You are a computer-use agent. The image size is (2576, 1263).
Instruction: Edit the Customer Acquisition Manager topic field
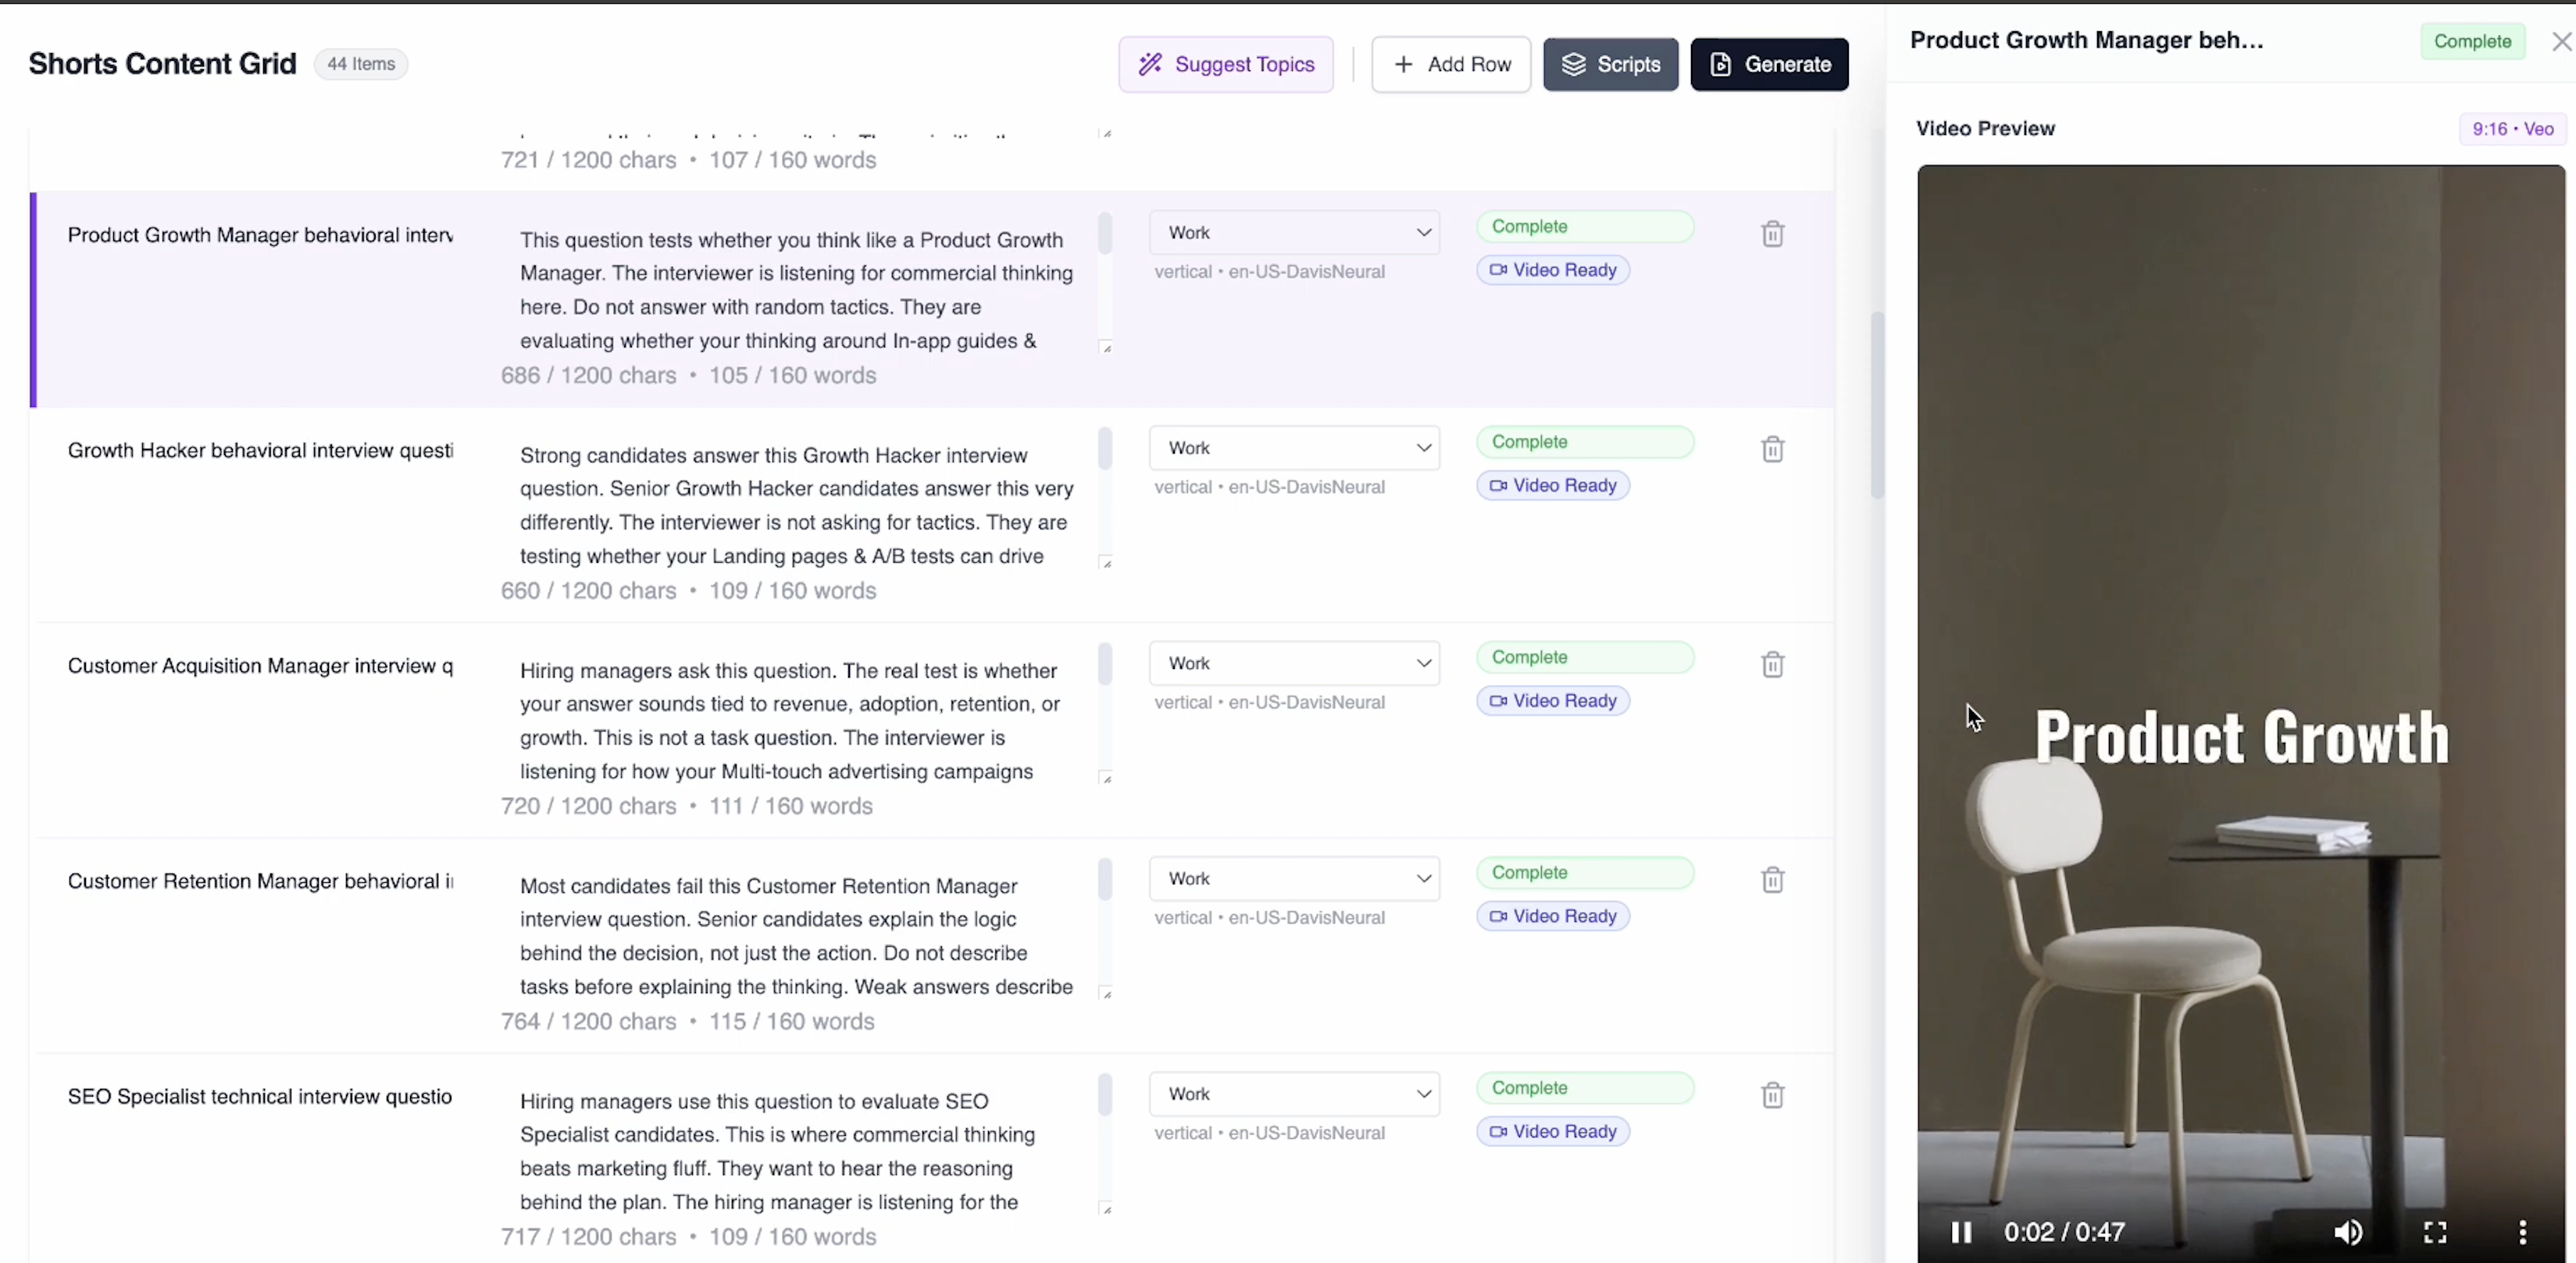260,666
